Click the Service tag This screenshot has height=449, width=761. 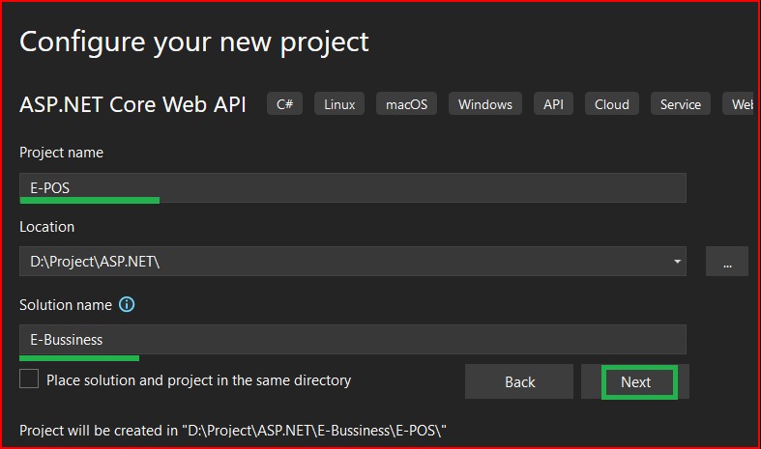[x=680, y=104]
